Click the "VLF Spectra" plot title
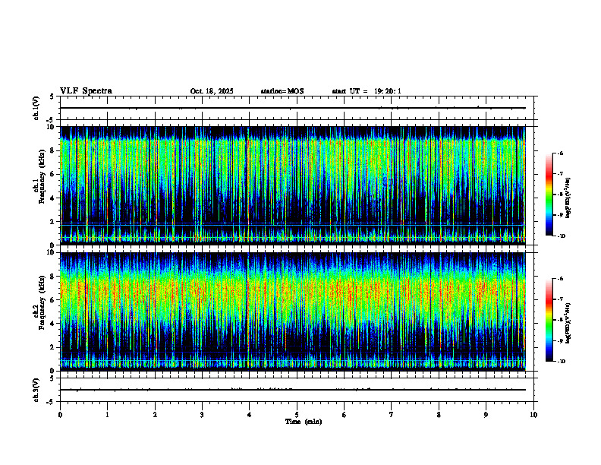The height and width of the screenshot is (465, 601). (x=86, y=91)
